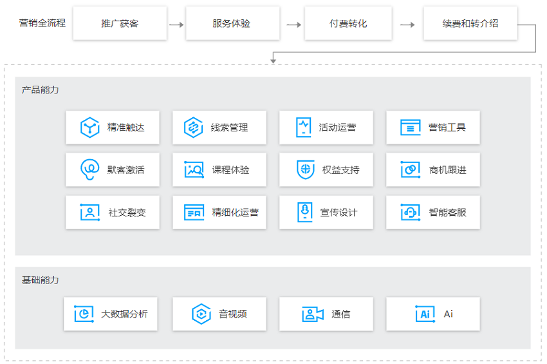The height and width of the screenshot is (364, 547).
Task: Click the 默客激活 icon
Action: click(89, 169)
